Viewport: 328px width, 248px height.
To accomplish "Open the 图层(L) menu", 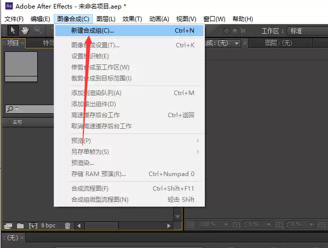I will click(x=106, y=19).
